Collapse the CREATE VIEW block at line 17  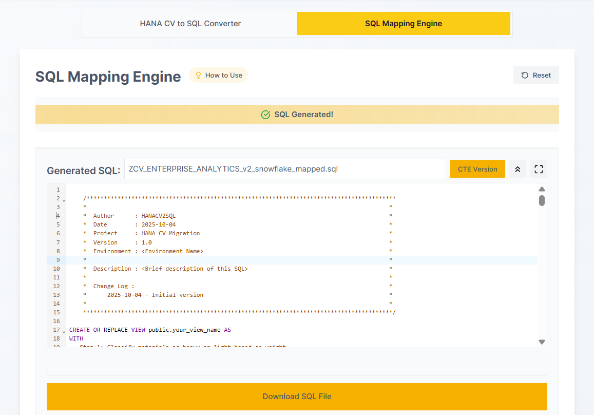pyautogui.click(x=64, y=331)
